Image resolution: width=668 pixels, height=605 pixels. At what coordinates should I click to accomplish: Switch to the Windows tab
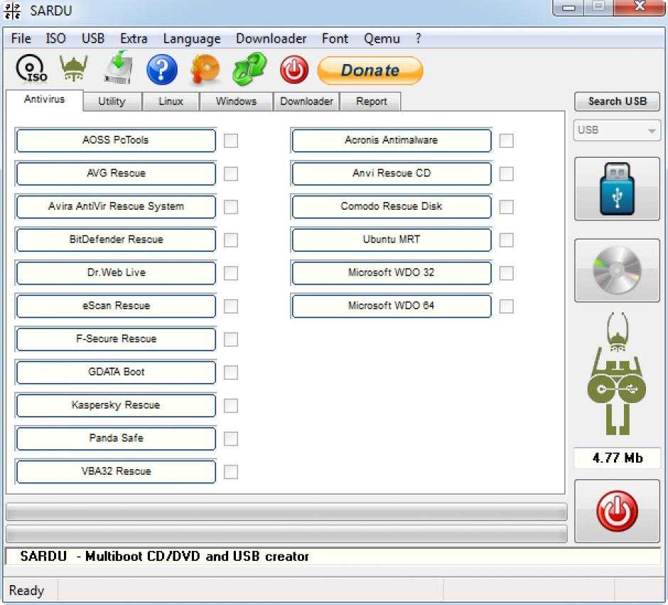tap(236, 102)
